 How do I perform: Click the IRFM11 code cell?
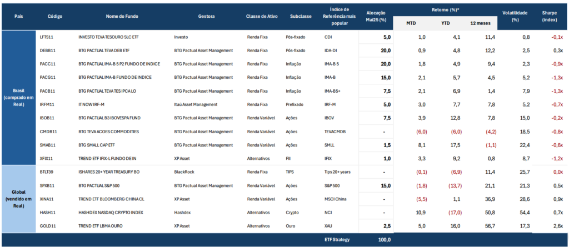coord(48,104)
